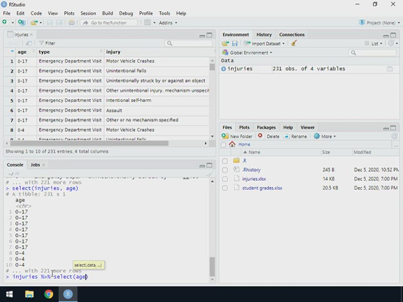The width and height of the screenshot is (403, 302).
Task: Tick the checkbox for student grades.xlsx
Action: coord(225,188)
